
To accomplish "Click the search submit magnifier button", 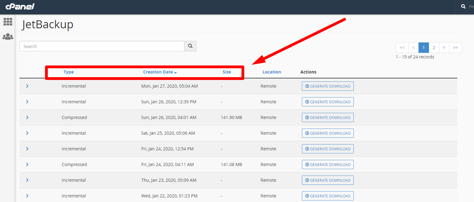I will [190, 46].
